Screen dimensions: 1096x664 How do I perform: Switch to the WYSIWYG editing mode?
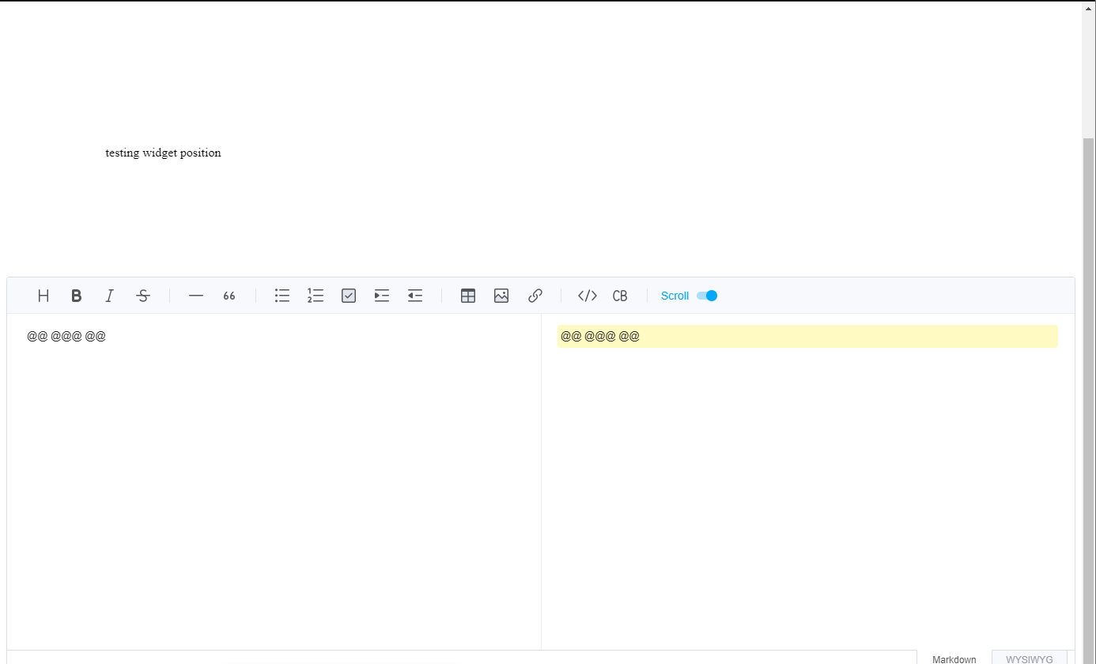click(x=1028, y=658)
